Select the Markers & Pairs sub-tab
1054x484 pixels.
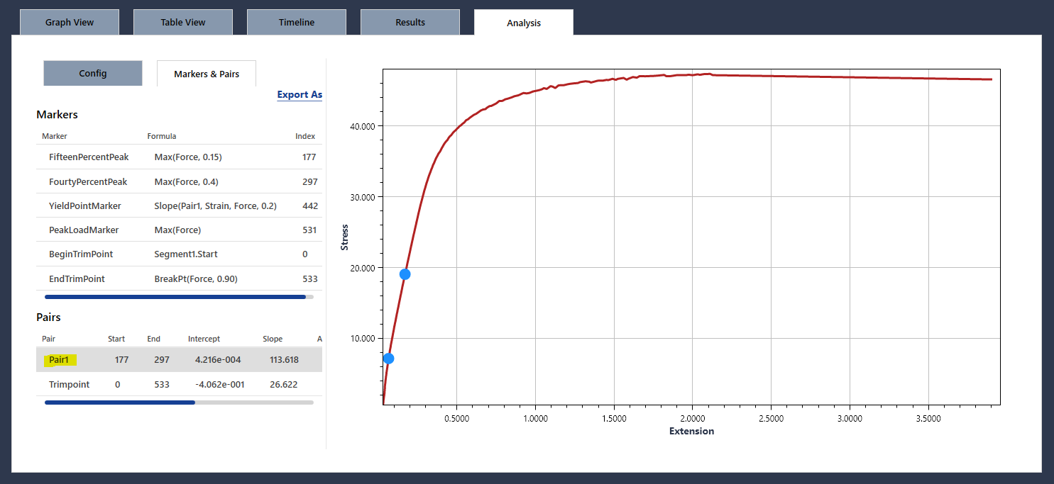coord(207,74)
